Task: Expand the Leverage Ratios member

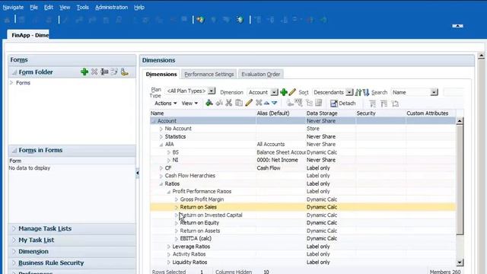Action: point(169,247)
